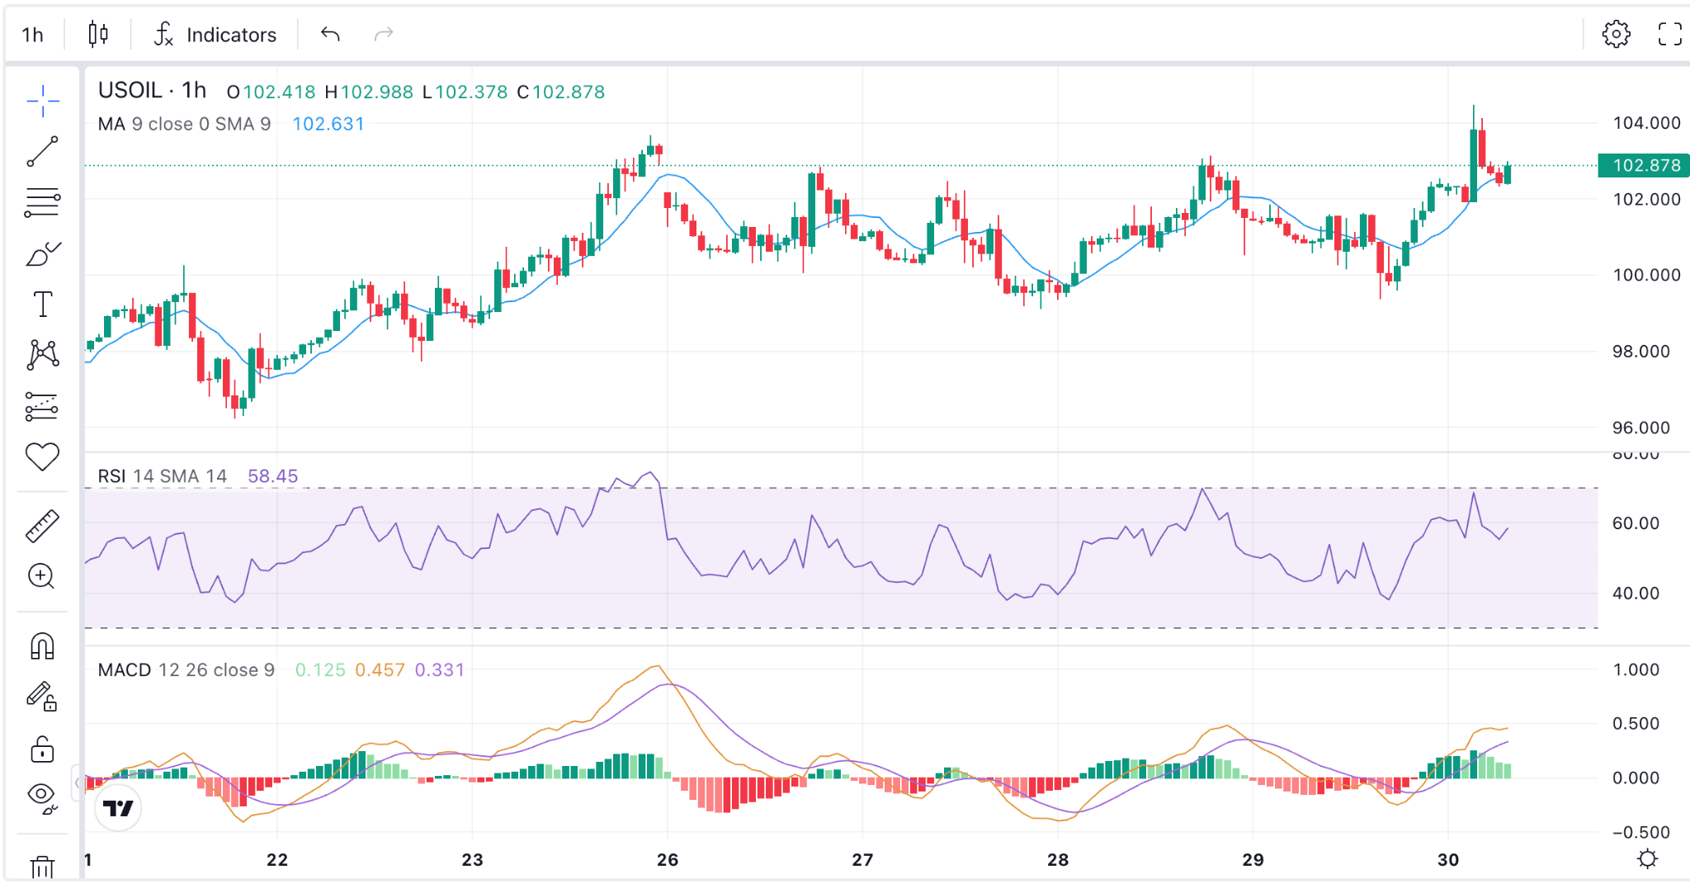Open the forecasting and measurement tools
This screenshot has width=1690, height=884.
click(x=43, y=406)
